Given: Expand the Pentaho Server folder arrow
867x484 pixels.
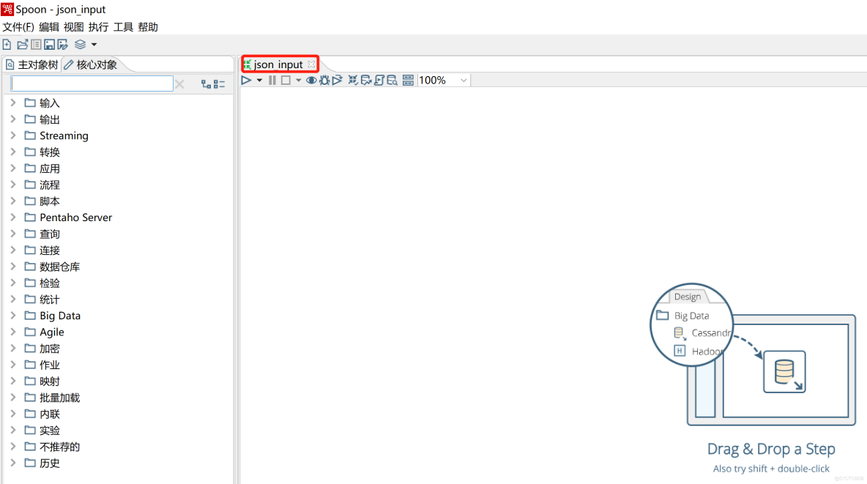Looking at the screenshot, I should point(13,217).
